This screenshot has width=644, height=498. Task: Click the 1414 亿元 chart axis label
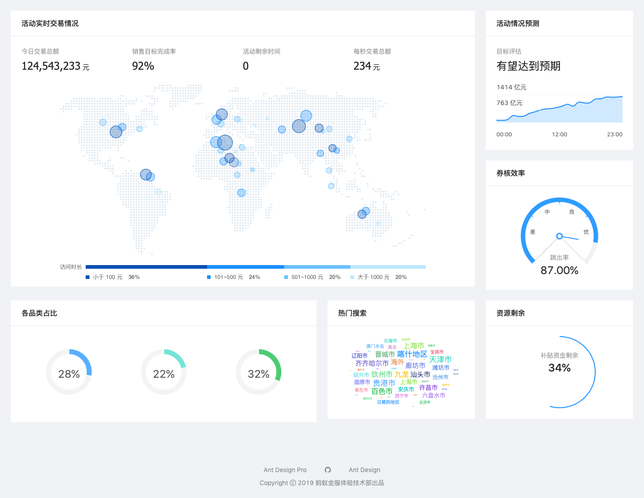click(512, 87)
